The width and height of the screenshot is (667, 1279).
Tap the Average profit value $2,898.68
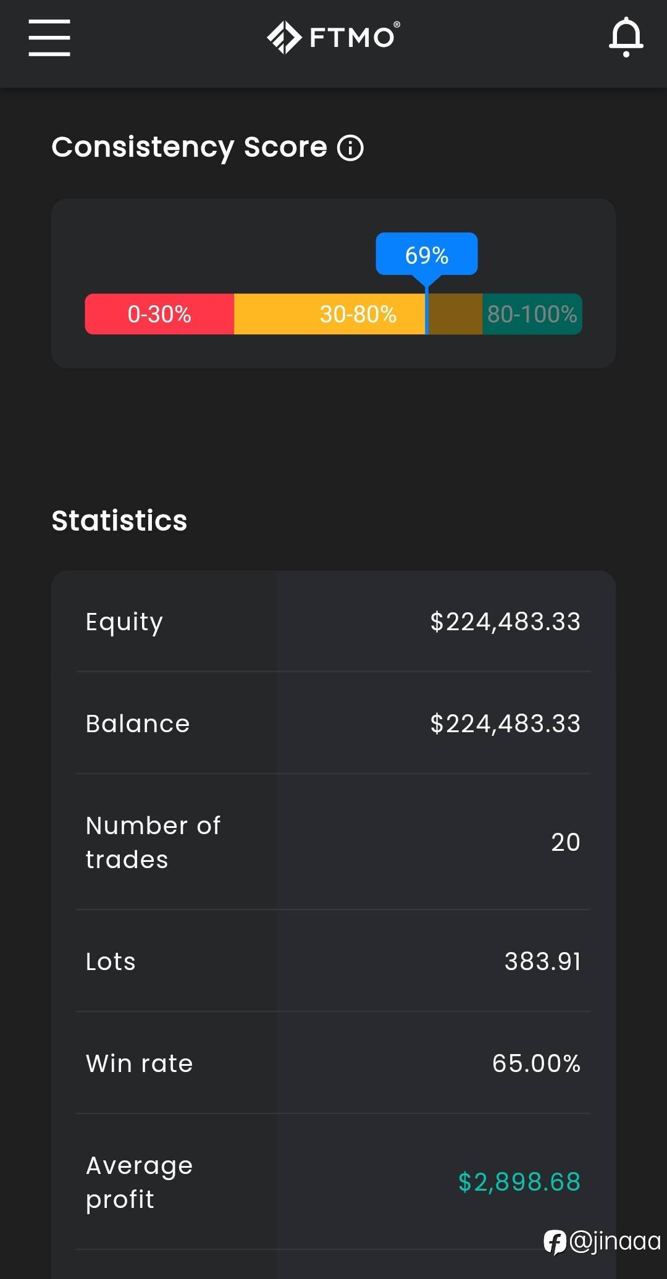[x=519, y=1182]
